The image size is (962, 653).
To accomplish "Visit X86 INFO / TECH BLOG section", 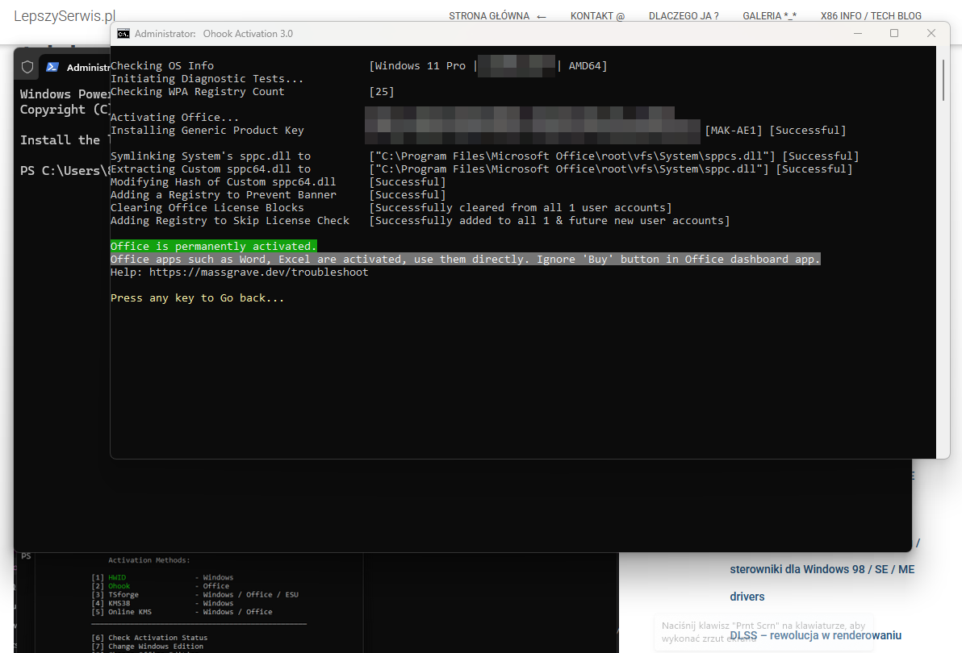I will click(871, 16).
